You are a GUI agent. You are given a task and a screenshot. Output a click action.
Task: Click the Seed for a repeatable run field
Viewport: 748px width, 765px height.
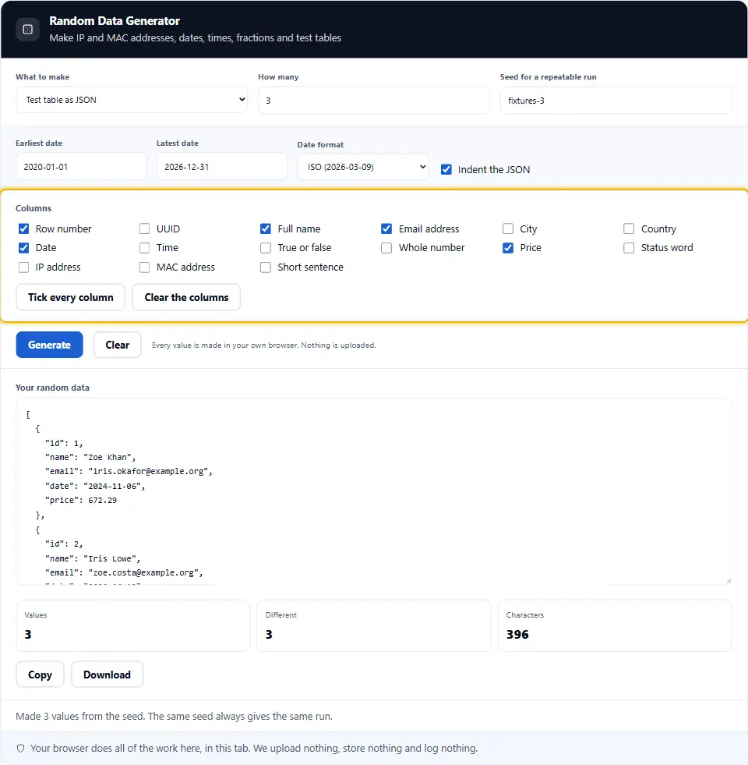pyautogui.click(x=616, y=100)
